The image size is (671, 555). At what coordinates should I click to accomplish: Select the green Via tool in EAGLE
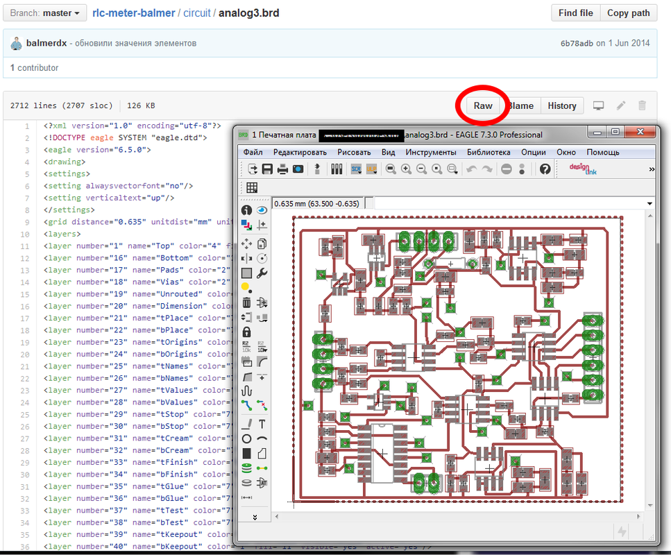(246, 468)
